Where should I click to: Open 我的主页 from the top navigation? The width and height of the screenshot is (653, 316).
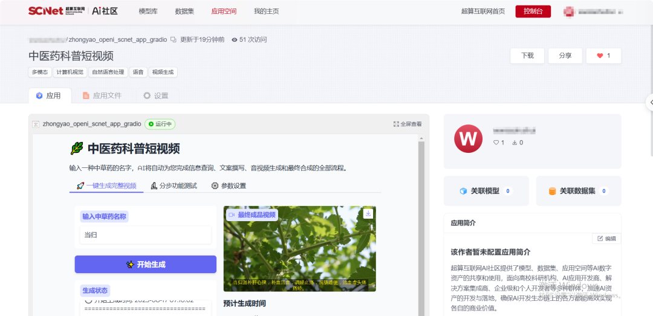266,11
